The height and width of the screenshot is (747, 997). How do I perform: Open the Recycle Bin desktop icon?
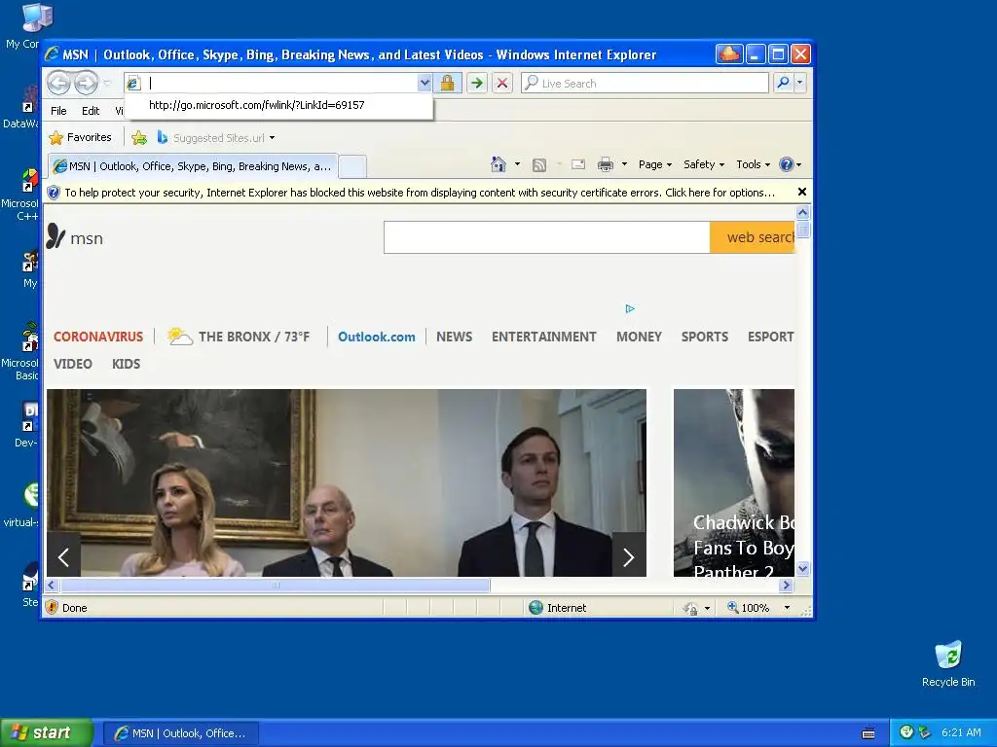pyautogui.click(x=948, y=663)
